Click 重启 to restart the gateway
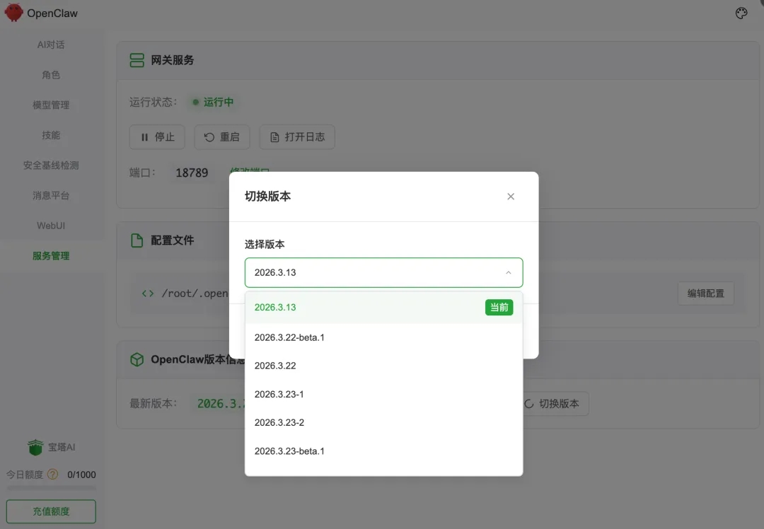Viewport: 764px width, 529px height. [x=221, y=137]
